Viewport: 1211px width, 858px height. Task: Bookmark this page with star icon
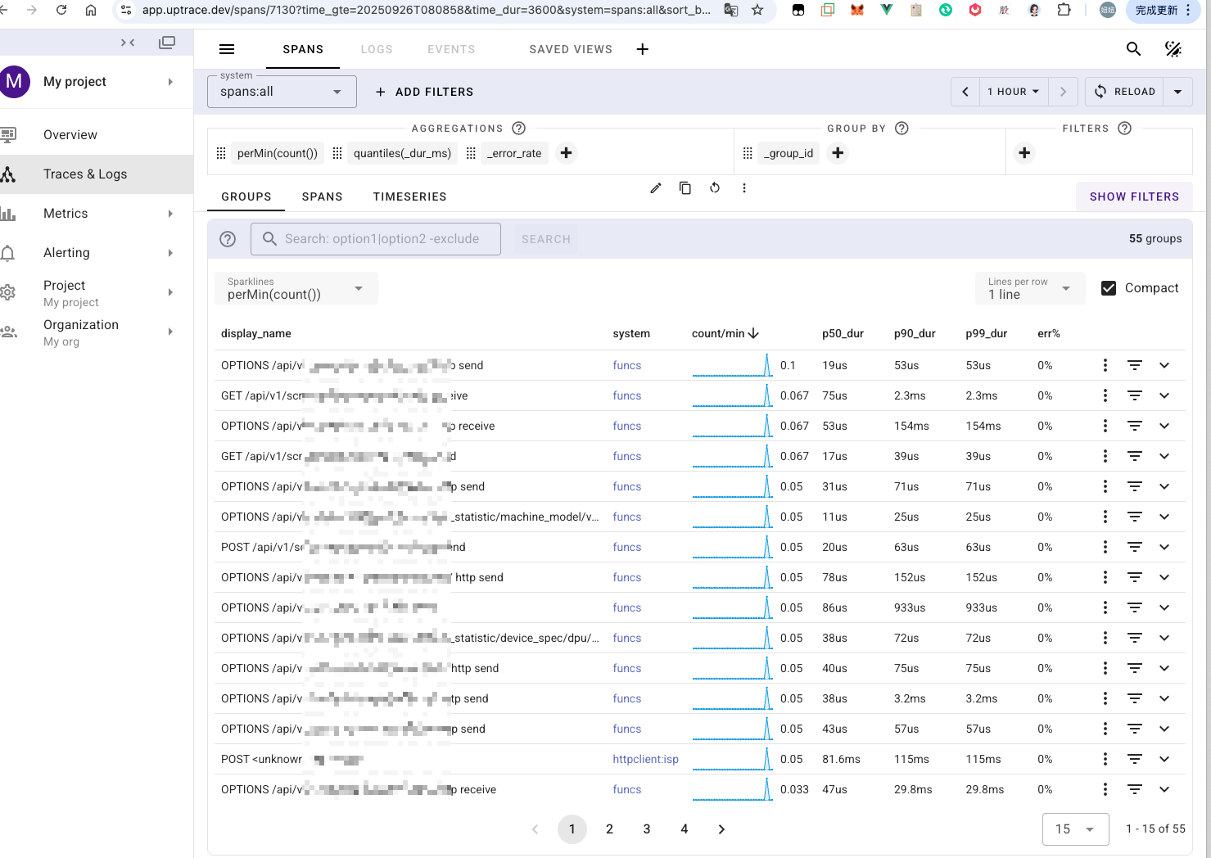point(757,10)
